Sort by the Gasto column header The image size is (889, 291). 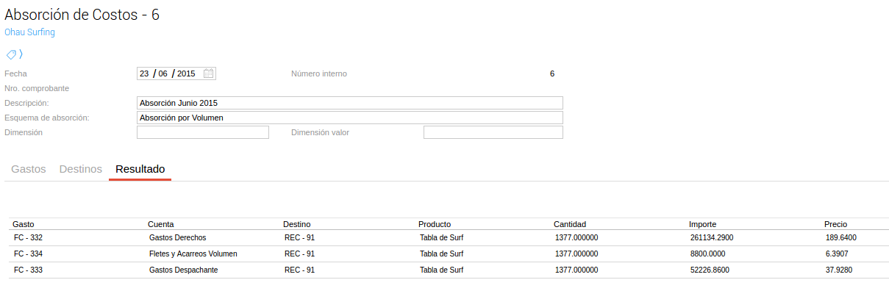(24, 224)
